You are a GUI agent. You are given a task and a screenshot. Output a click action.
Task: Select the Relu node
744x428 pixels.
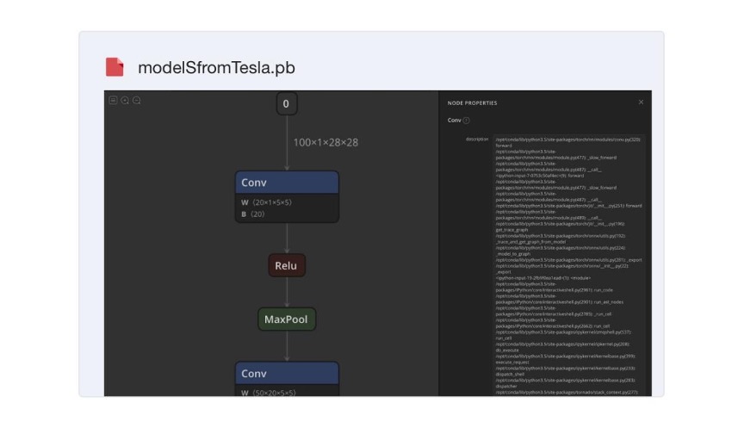click(287, 266)
